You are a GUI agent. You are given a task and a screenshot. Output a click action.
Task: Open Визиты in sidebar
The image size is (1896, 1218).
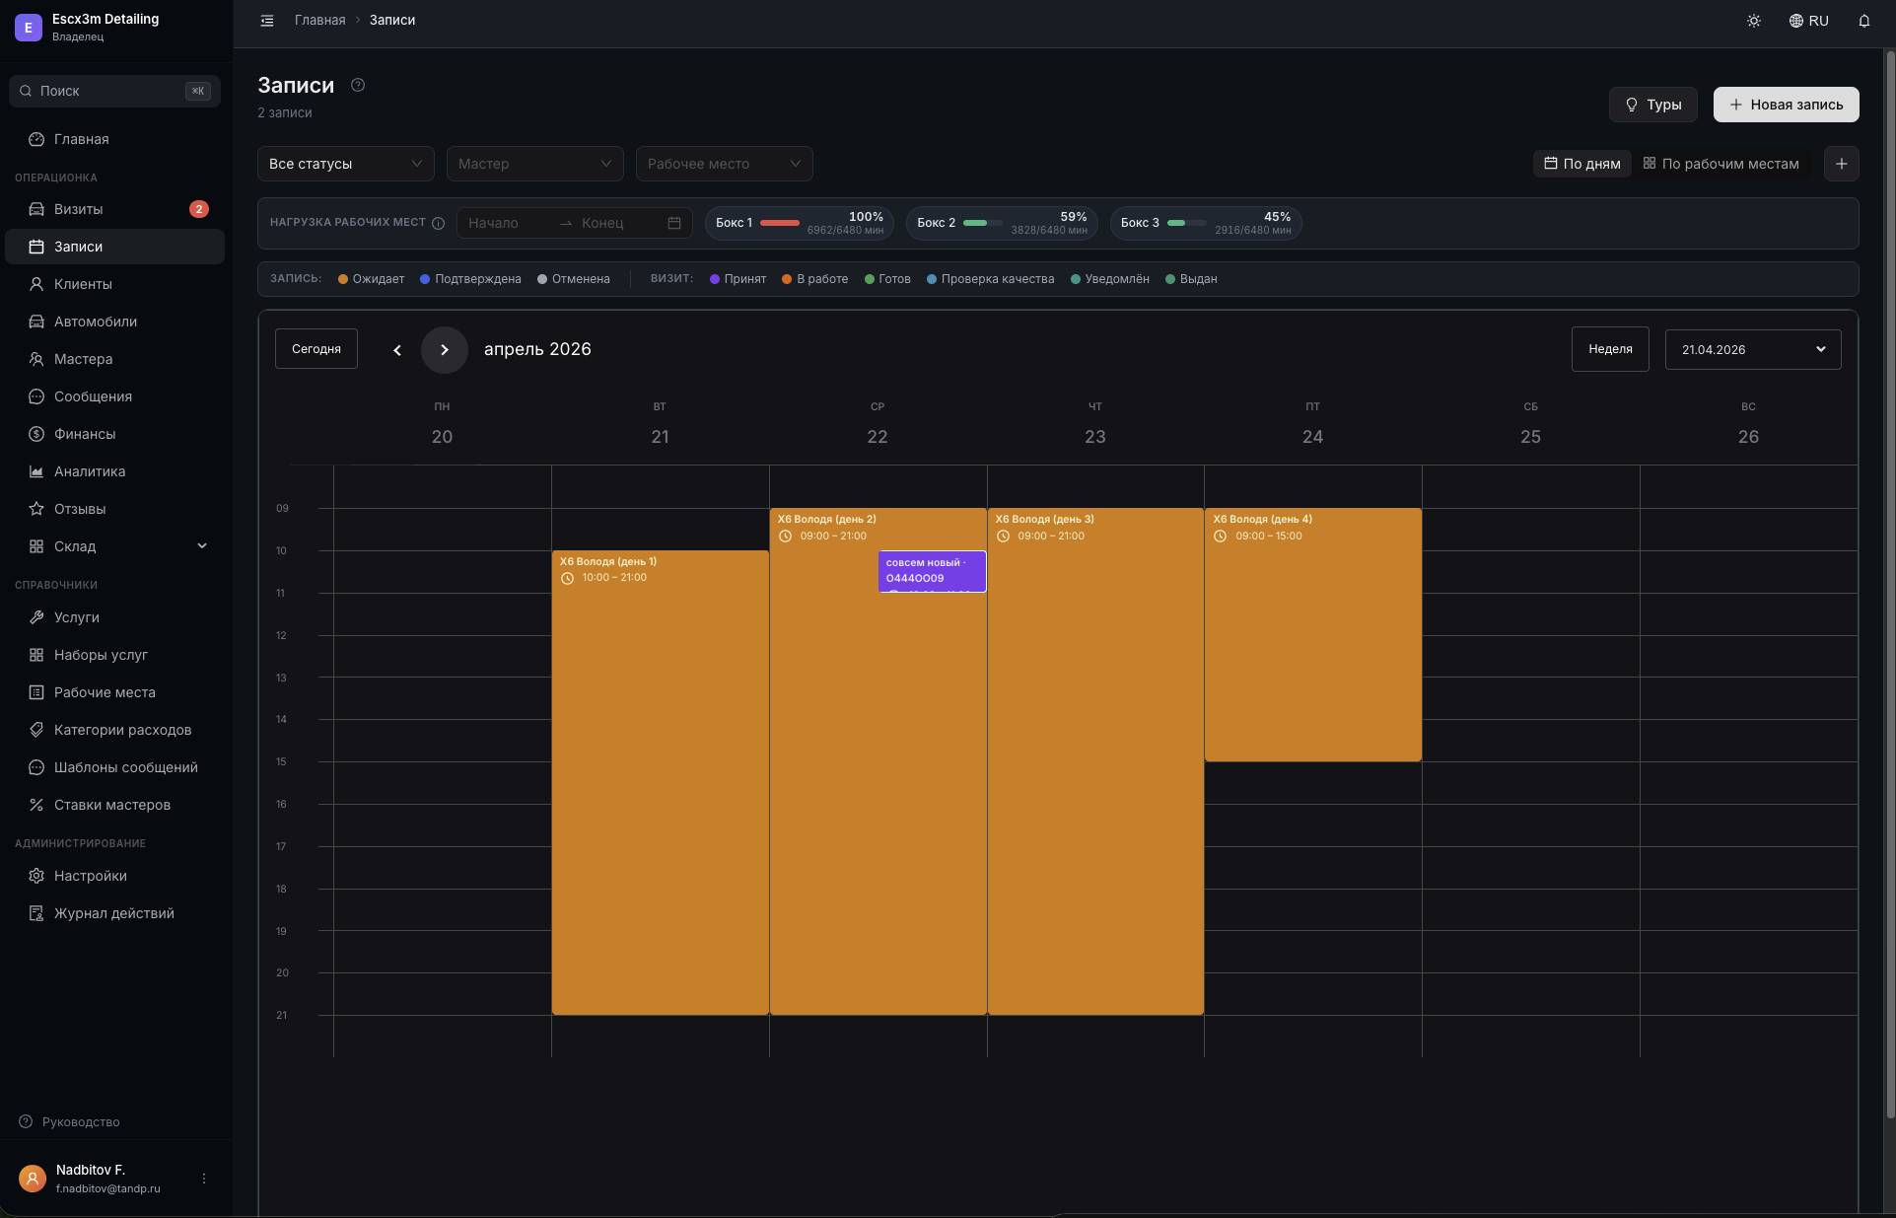point(115,209)
